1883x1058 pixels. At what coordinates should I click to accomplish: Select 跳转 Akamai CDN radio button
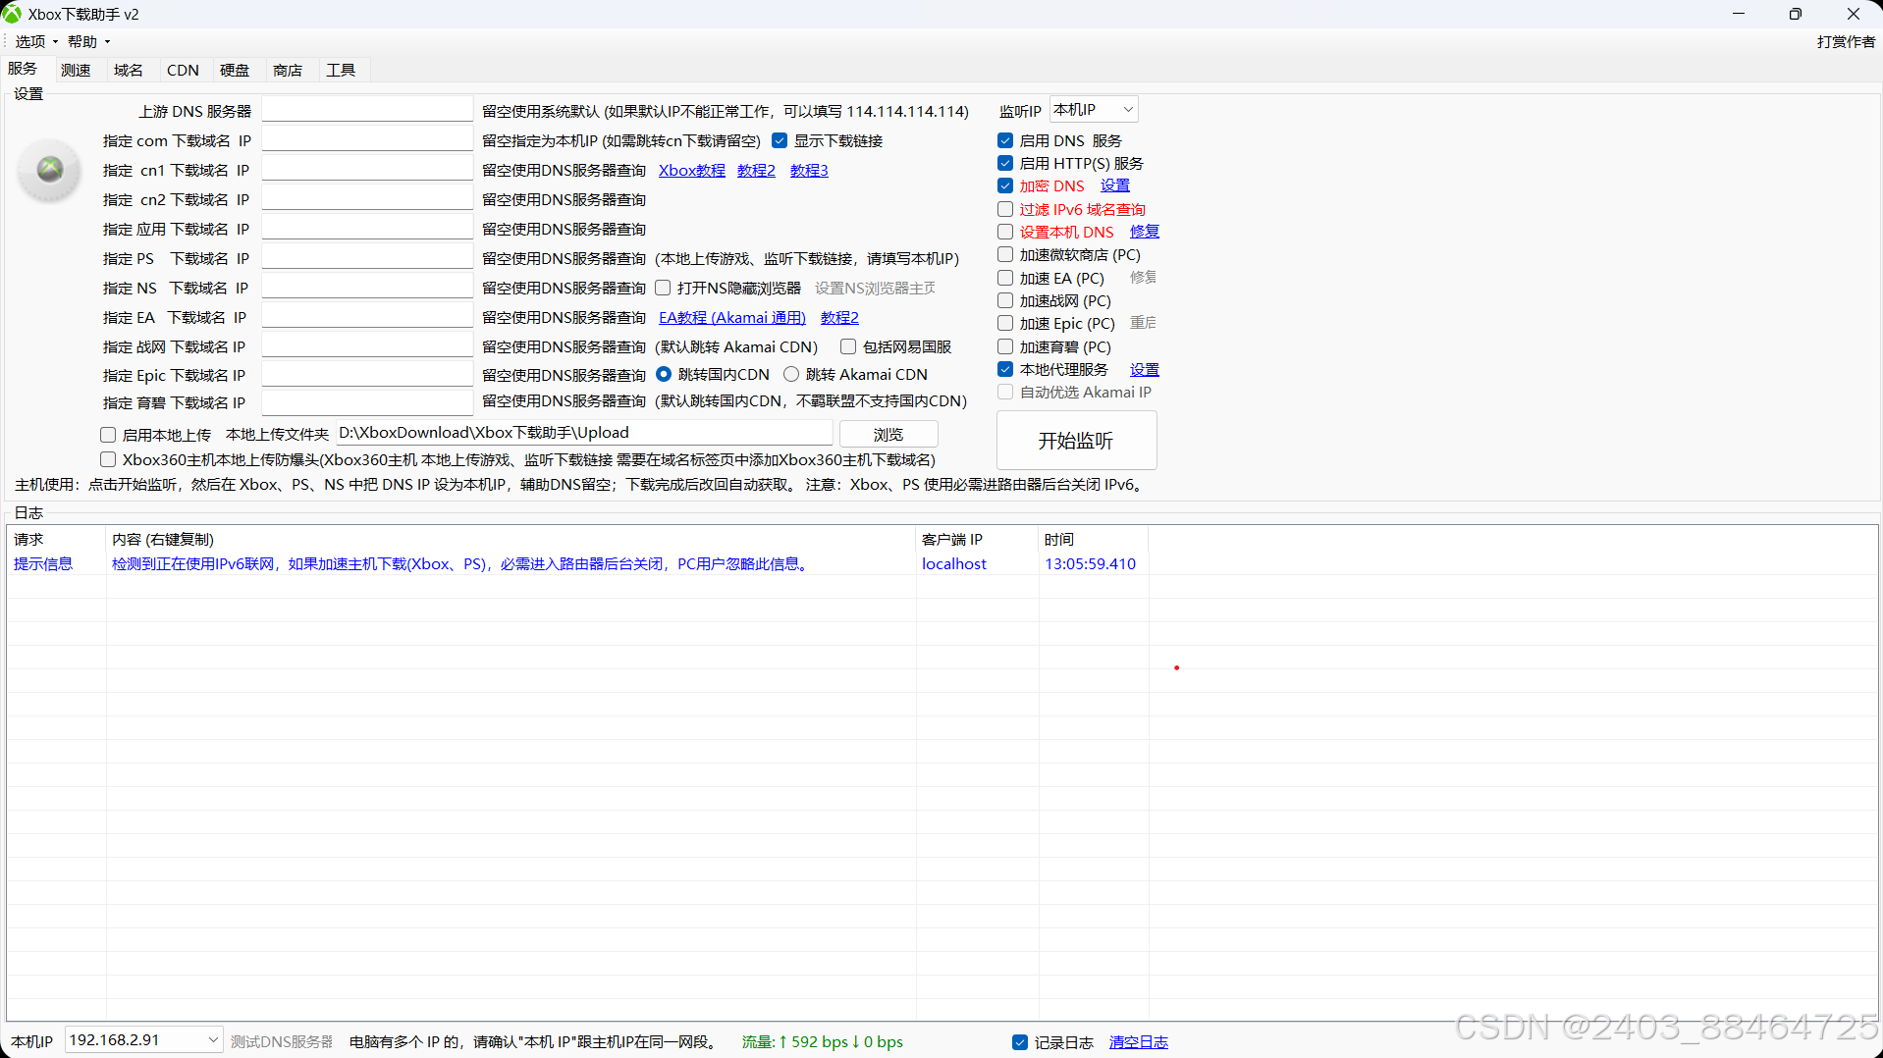[791, 374]
